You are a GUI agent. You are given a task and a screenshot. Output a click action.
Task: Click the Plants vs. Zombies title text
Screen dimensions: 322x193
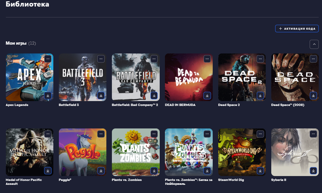coord(127,180)
